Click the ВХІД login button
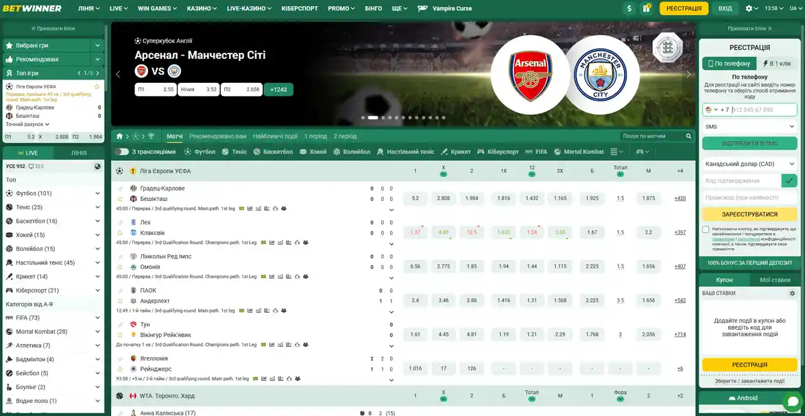 point(725,8)
